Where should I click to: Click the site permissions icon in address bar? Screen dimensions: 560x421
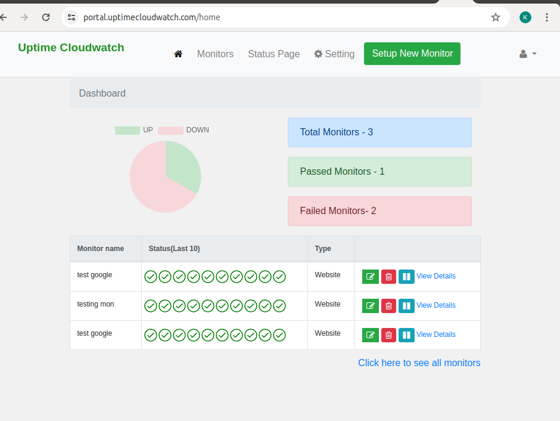[71, 17]
